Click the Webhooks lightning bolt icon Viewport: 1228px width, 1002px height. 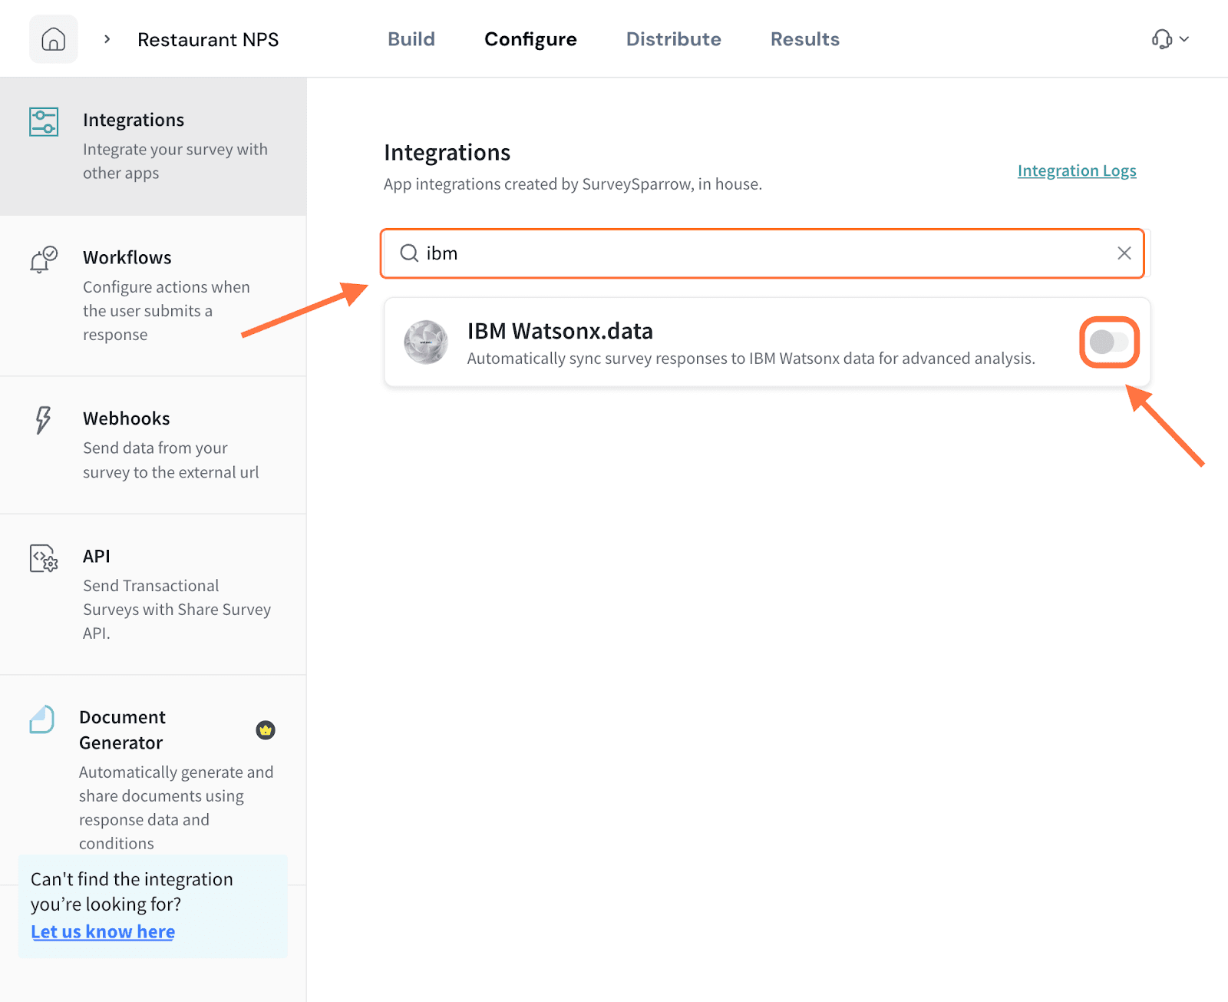(x=43, y=420)
